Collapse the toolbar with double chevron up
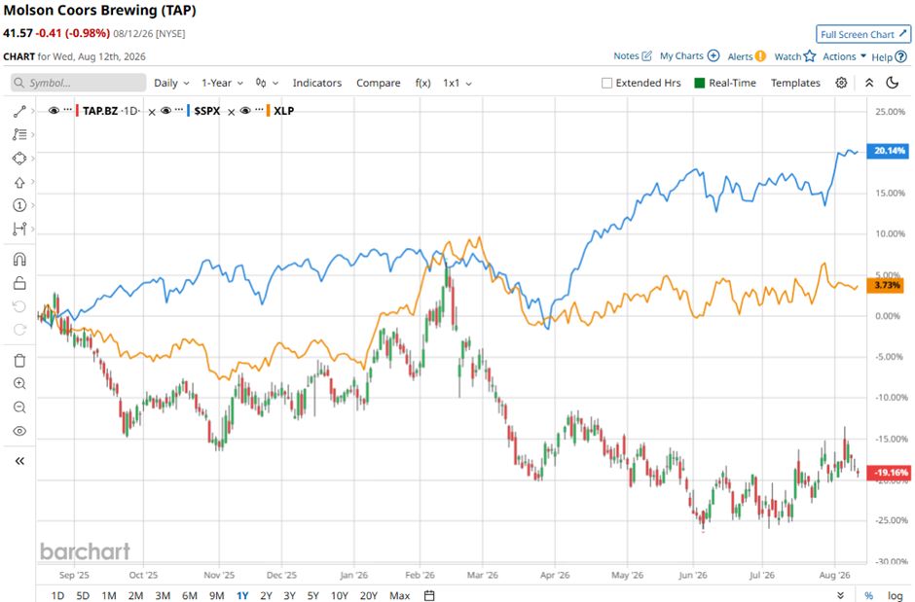This screenshot has width=915, height=602. click(869, 83)
